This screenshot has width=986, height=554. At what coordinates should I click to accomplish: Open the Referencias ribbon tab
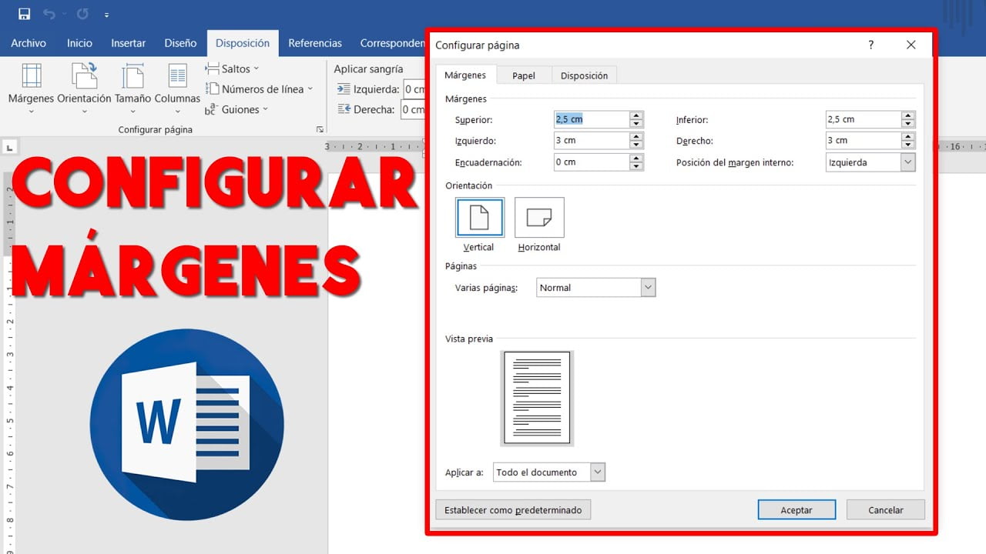(x=315, y=43)
